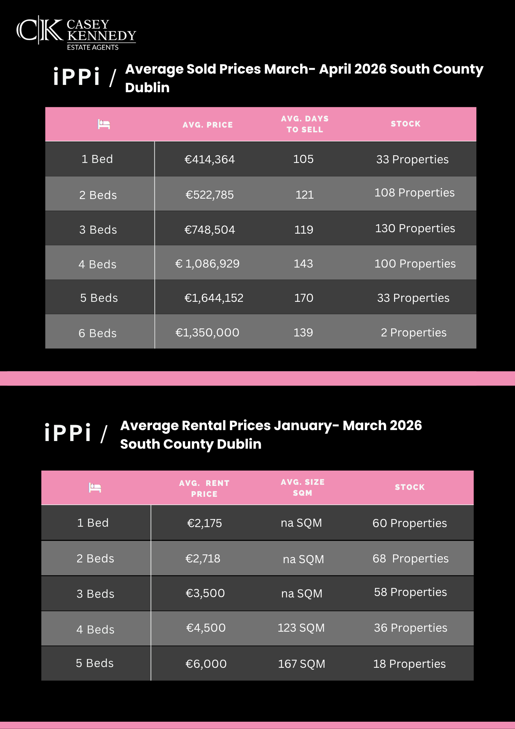Select the AVG. DAYS TO SELL header
This screenshot has width=515, height=729.
(x=305, y=124)
